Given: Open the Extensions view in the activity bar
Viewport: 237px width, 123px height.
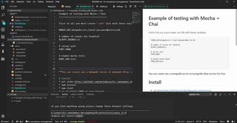Looking at the screenshot, I should point(3,37).
